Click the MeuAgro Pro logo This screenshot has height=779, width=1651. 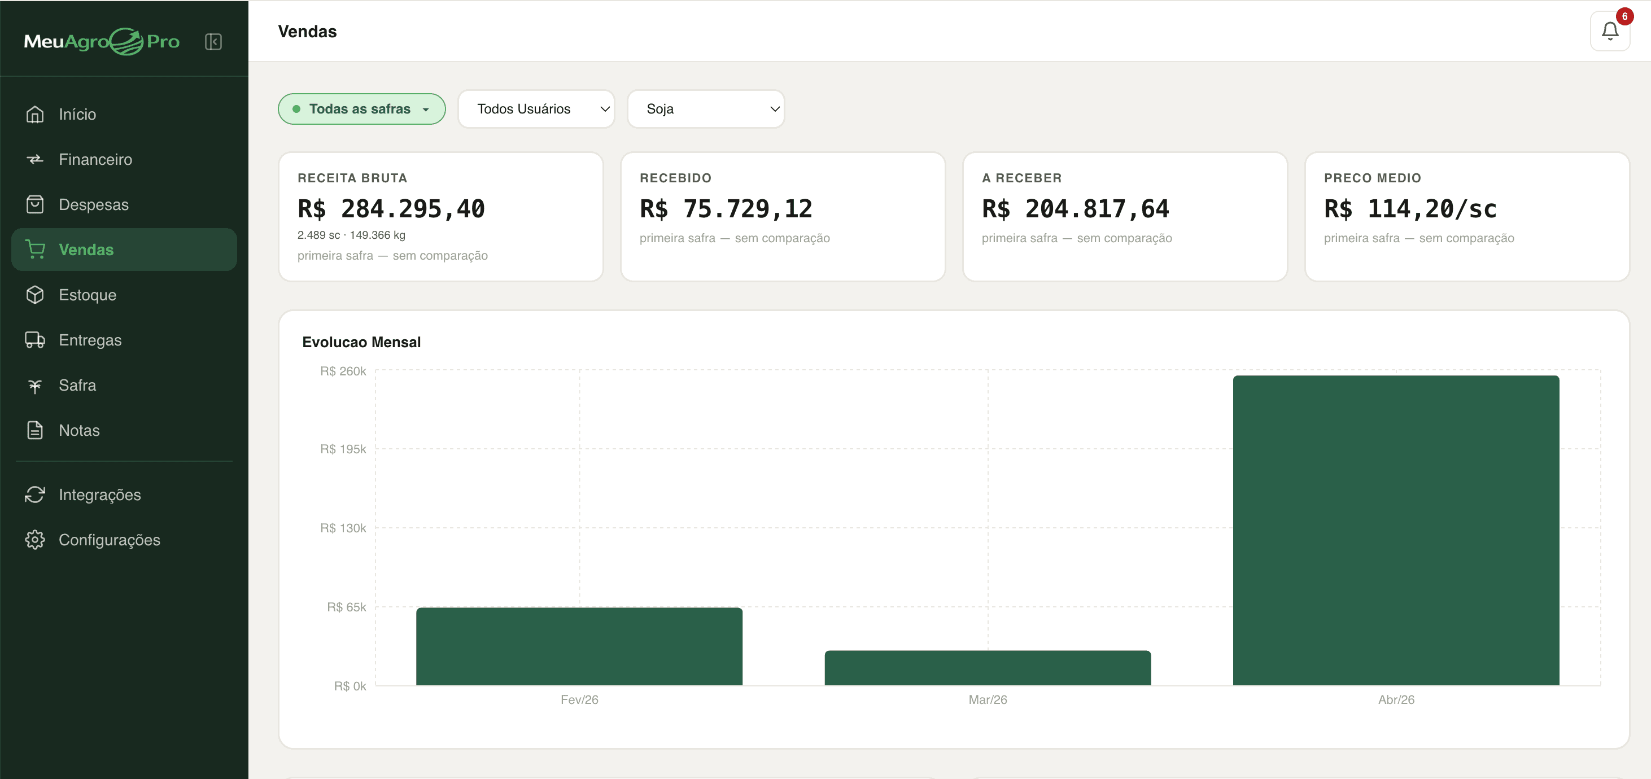click(102, 41)
